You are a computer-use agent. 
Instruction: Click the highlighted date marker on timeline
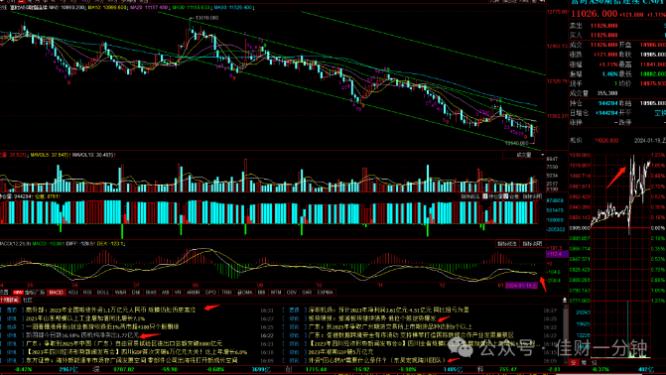(x=521, y=286)
